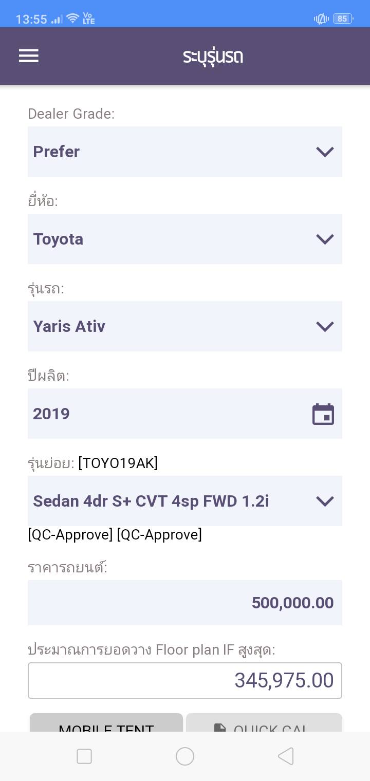Image resolution: width=370 pixels, height=781 pixels.
Task: Open the brand dropdown showing Toyota
Action: point(185,239)
